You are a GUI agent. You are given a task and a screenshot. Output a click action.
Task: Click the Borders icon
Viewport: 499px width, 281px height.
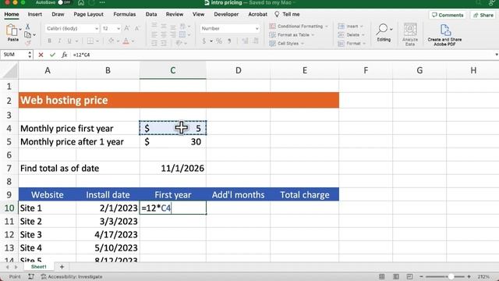coord(90,41)
